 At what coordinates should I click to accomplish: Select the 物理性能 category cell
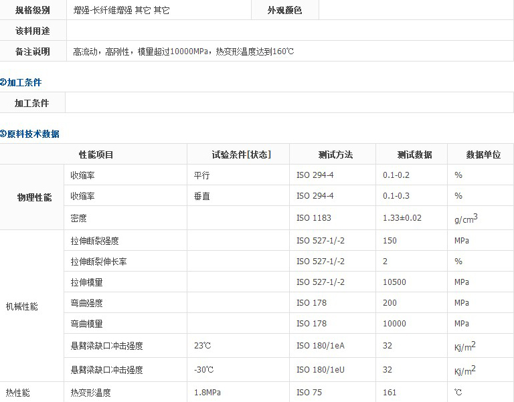tap(34, 197)
